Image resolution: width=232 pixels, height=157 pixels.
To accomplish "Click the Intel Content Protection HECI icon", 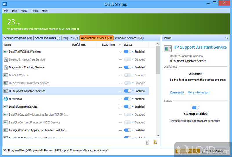I will tap(6, 122).
